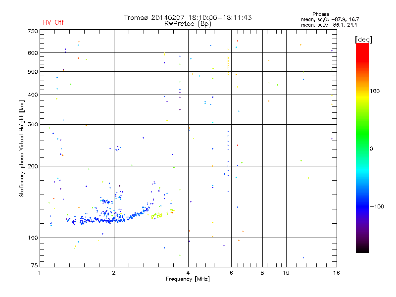Click the y-axis label '300'
Image resolution: width=396 pixels, height=297 pixels.
pyautogui.click(x=33, y=124)
